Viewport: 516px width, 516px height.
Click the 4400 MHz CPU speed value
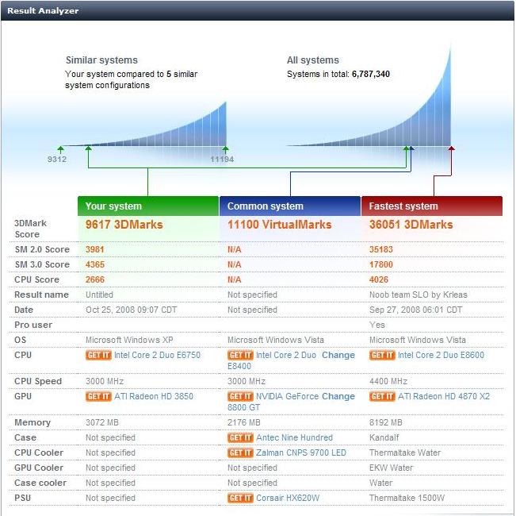tap(388, 381)
